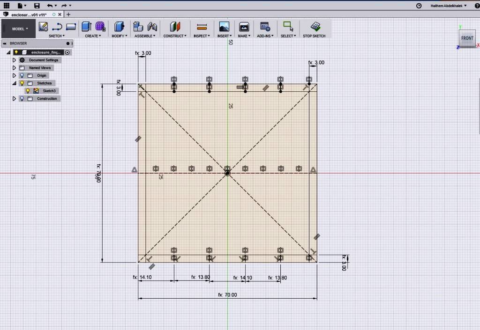Select the 14.10 dimension at bottom left

pos(142,277)
